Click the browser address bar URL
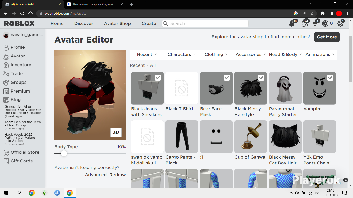The width and height of the screenshot is (353, 198). click(x=66, y=13)
